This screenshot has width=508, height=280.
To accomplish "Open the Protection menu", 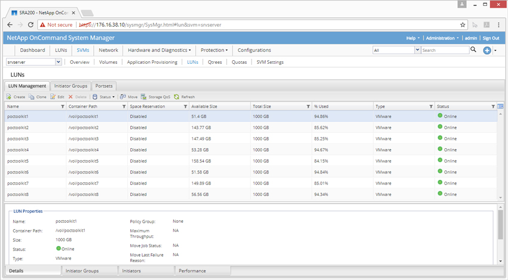I will 214,50.
